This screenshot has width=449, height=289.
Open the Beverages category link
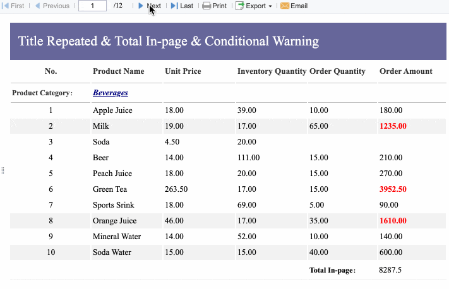pyautogui.click(x=111, y=93)
